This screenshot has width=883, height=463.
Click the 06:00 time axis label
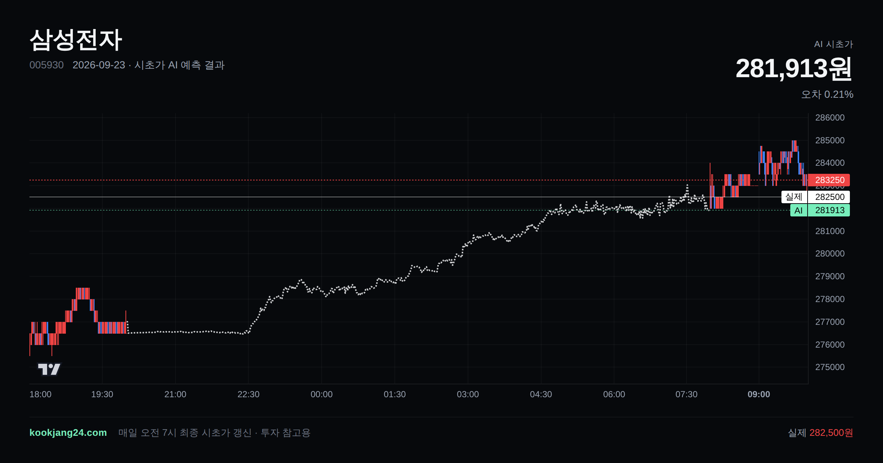[x=614, y=394]
